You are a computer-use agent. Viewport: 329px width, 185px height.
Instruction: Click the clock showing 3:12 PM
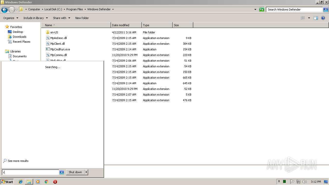click(x=316, y=182)
